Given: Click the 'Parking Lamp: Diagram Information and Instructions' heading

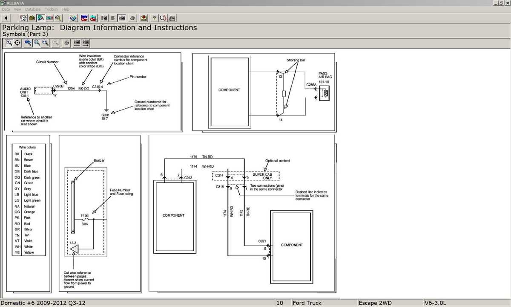Looking at the screenshot, I should (x=100, y=28).
